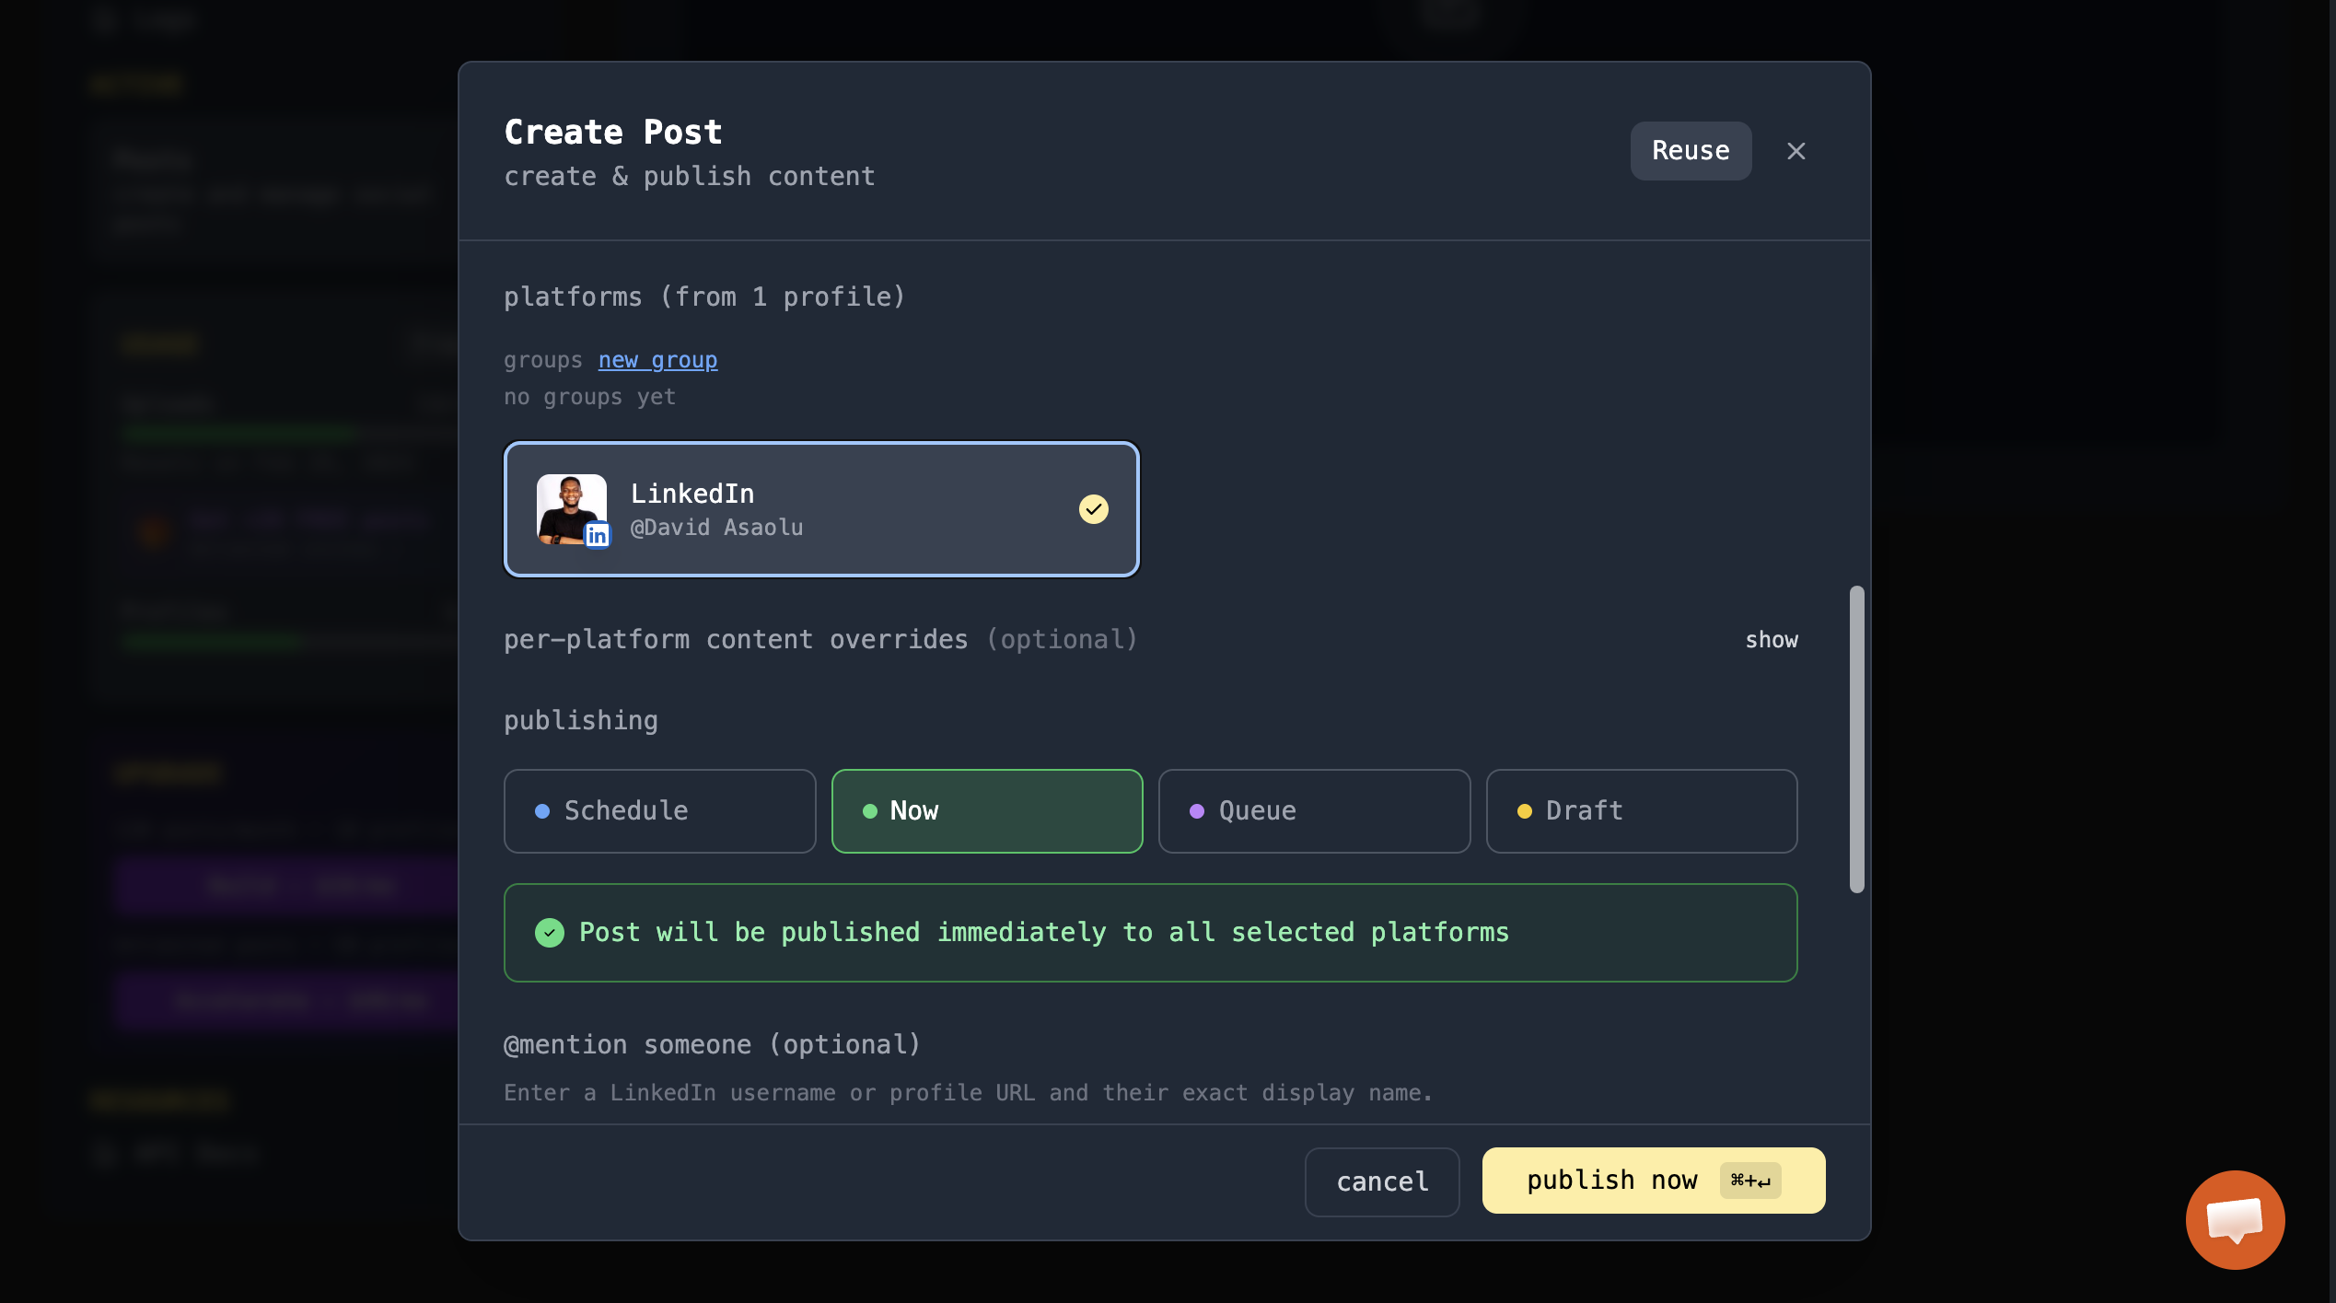Open the new group link
Screen dimensions: 2336x1303
[x=657, y=360]
